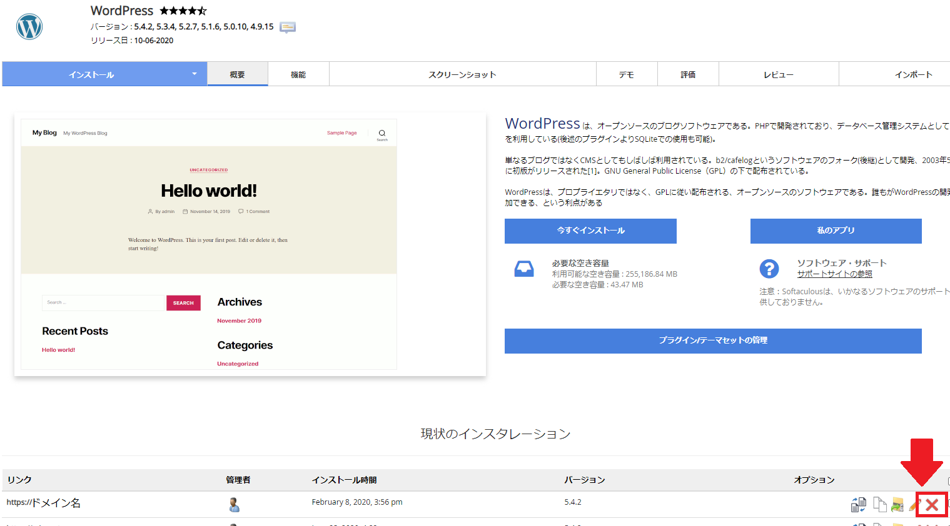Click the disk space tray icon

[x=523, y=269]
